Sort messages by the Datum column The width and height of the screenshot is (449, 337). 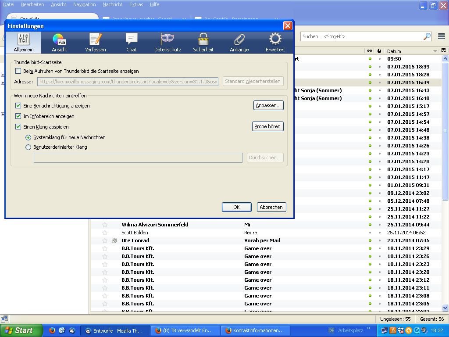point(408,51)
